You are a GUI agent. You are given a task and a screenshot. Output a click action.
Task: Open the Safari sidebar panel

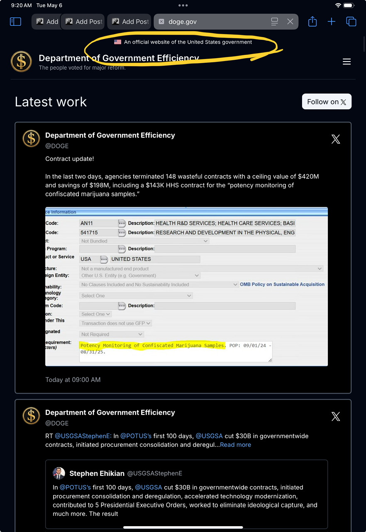point(15,22)
